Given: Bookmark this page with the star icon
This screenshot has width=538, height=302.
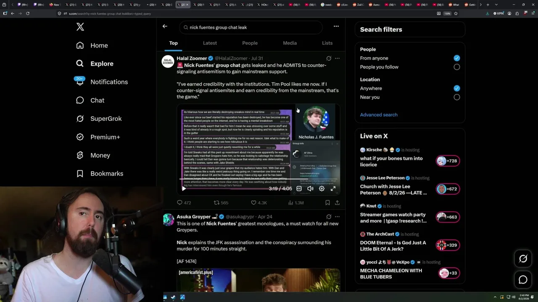Looking at the screenshot, I should [456, 13].
